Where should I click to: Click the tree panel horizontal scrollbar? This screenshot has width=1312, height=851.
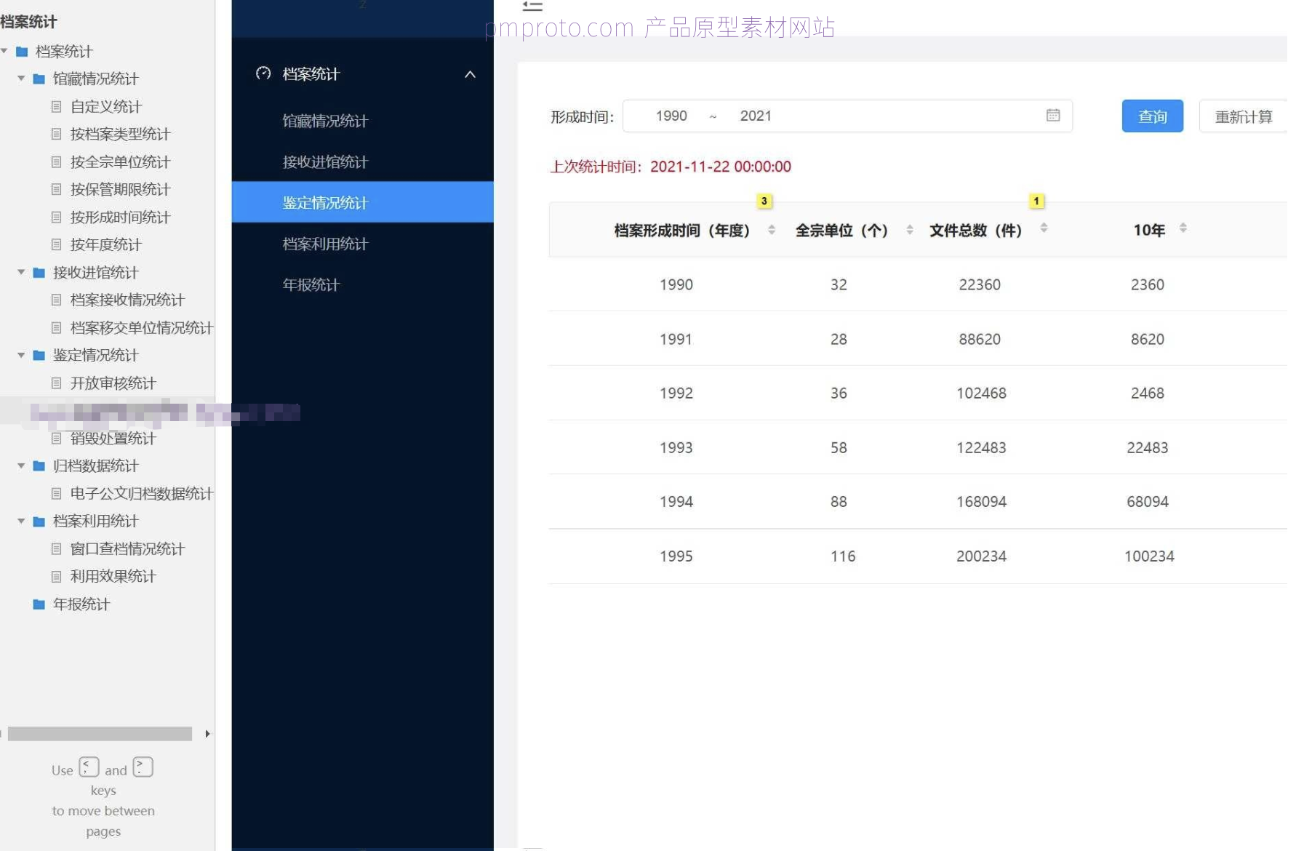click(100, 733)
